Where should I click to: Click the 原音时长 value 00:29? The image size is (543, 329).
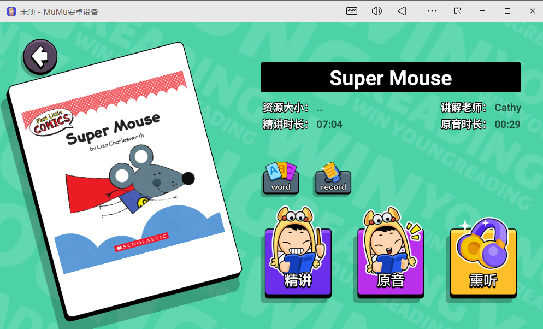[507, 124]
